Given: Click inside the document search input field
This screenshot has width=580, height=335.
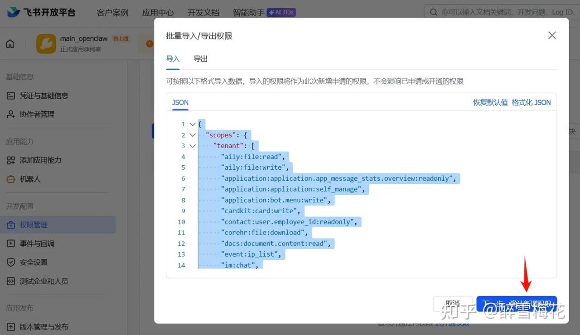Looking at the screenshot, I should tap(503, 12).
